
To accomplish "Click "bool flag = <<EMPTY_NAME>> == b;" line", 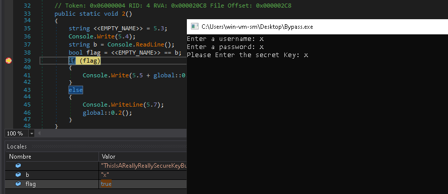I will (x=125, y=53).
